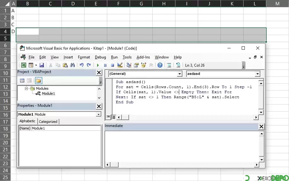Image resolution: width=289 pixels, height=181 pixels.
Task: Open the Insert object dropdown arrow
Action: coord(36,65)
